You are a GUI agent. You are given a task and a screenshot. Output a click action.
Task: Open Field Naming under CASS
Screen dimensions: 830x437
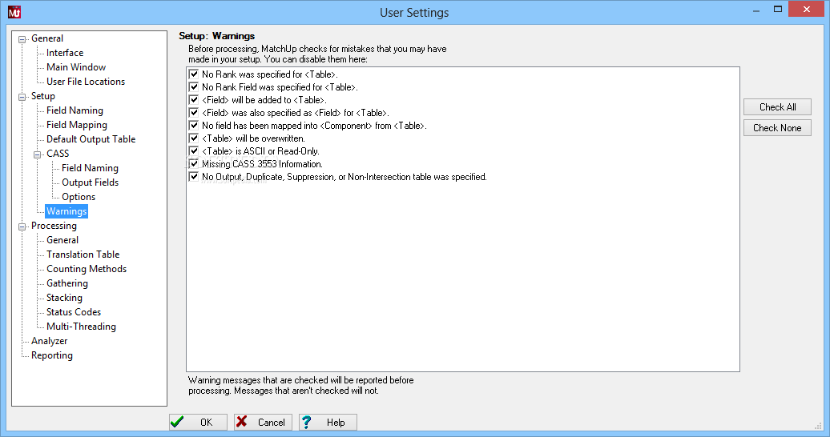pos(90,168)
